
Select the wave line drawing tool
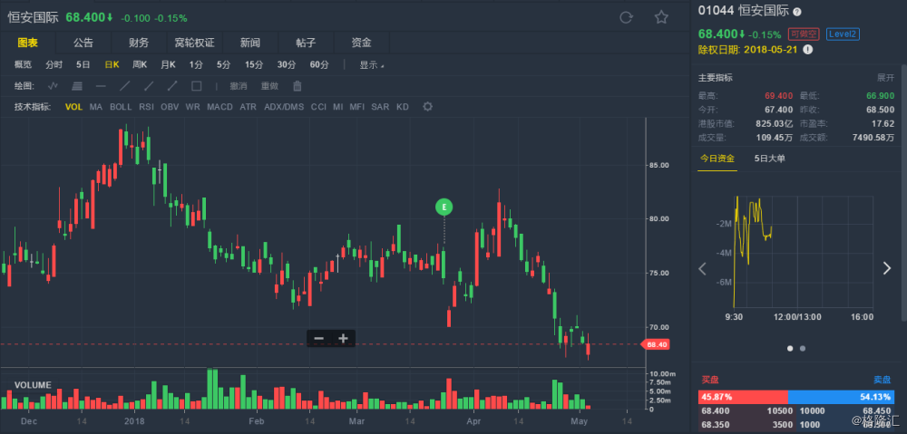click(x=54, y=86)
